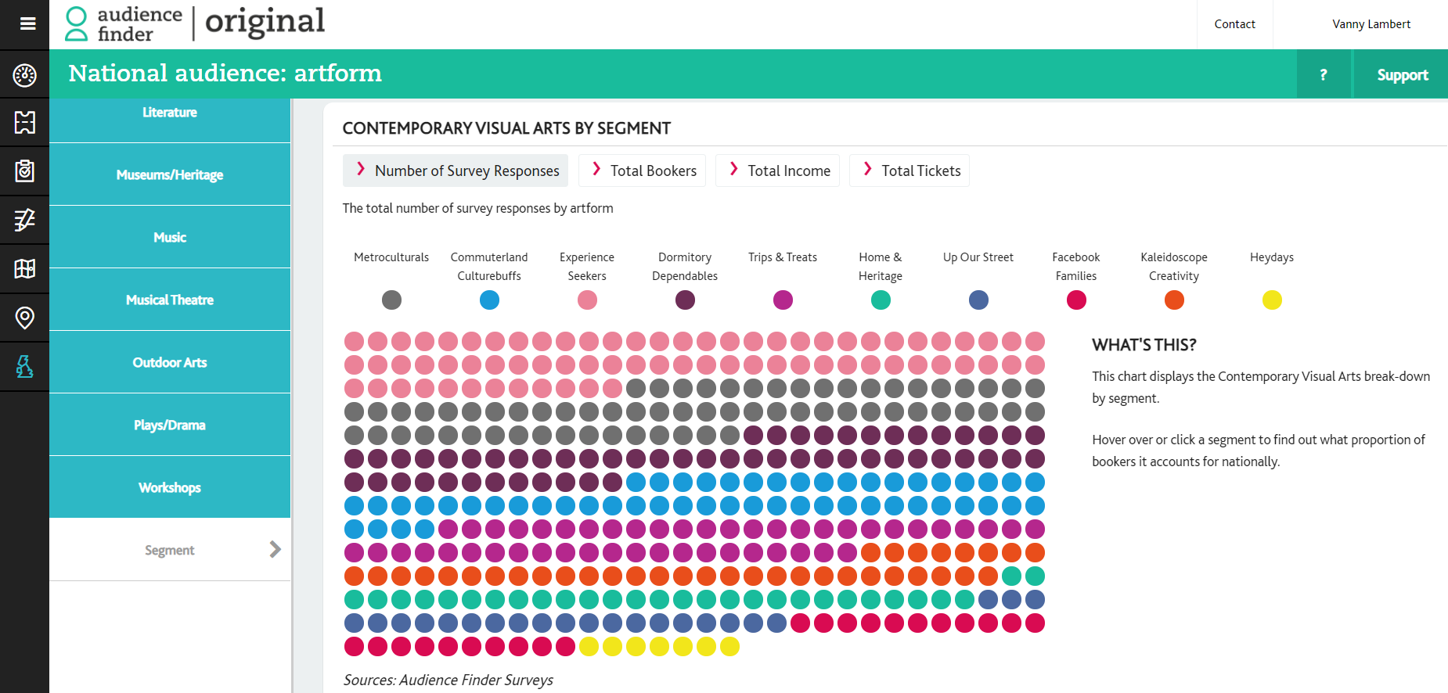Open the dashboard gauge icon
The height and width of the screenshot is (693, 1448).
(24, 75)
